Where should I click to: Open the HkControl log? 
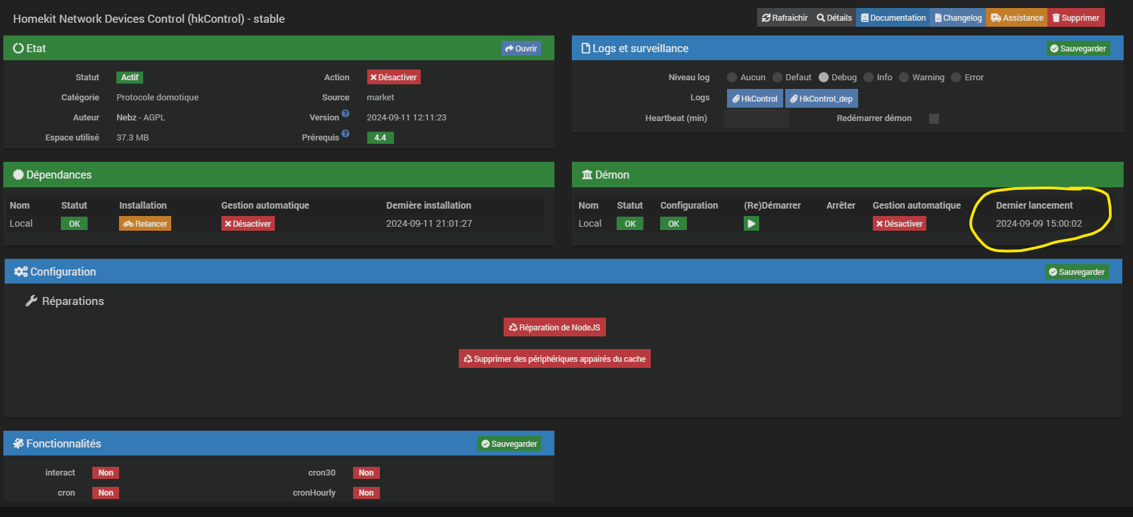[x=755, y=98]
